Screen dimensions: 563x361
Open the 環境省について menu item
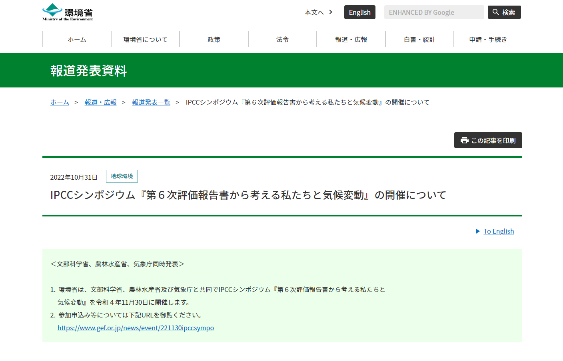point(145,40)
